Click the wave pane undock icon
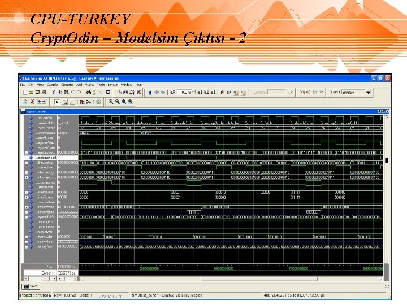This screenshot has width=407, height=305. [383, 111]
